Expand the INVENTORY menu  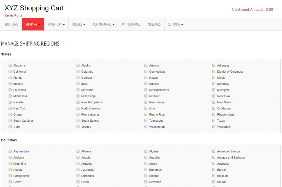coord(56,24)
